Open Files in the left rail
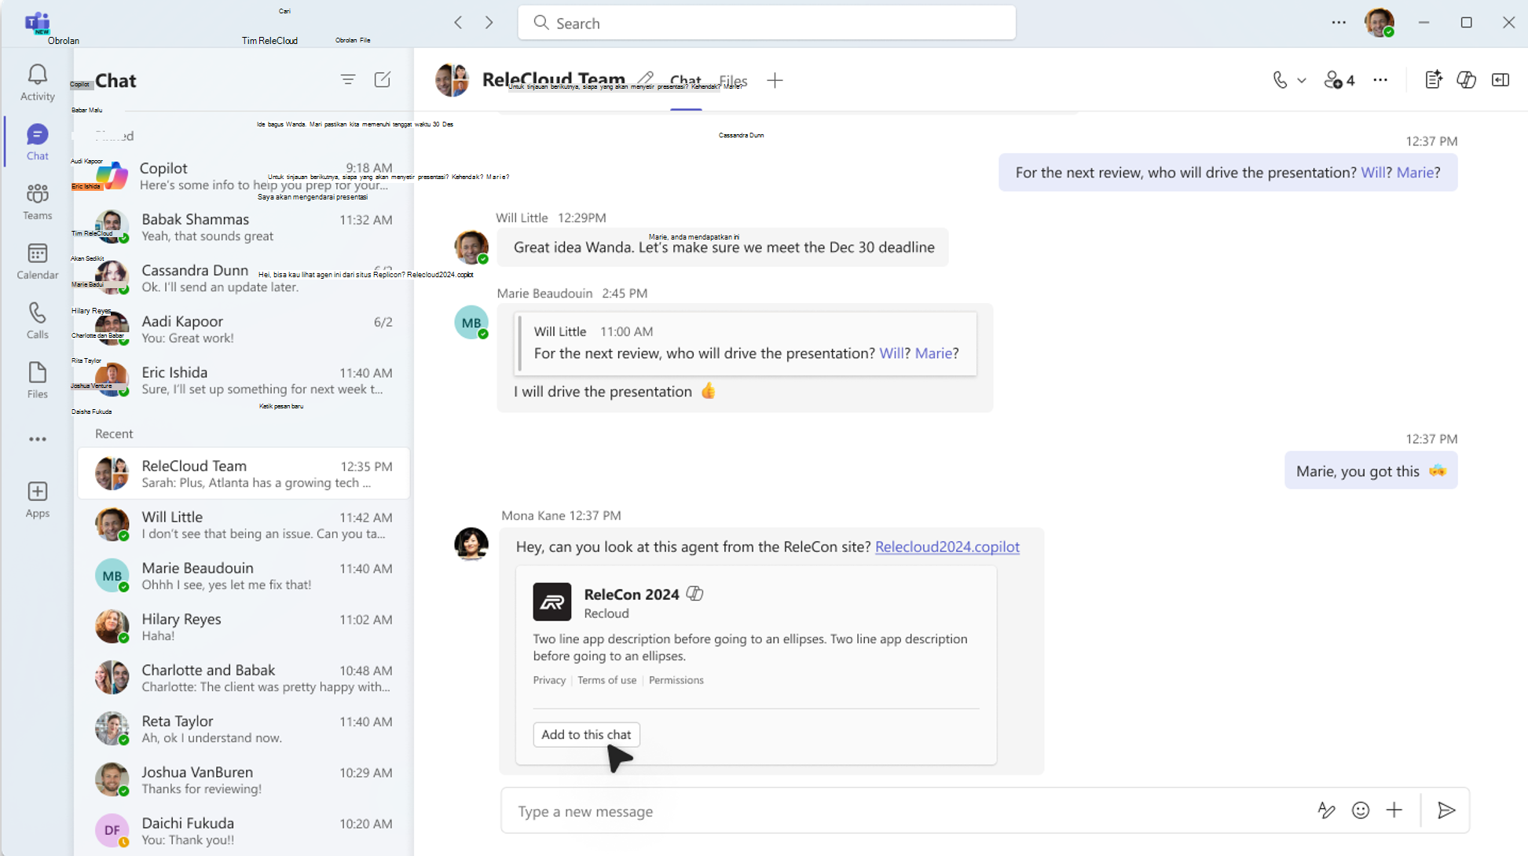The height and width of the screenshot is (856, 1528). tap(37, 381)
